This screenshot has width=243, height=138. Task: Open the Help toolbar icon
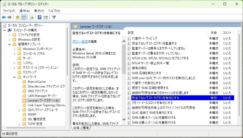click(x=40, y=17)
